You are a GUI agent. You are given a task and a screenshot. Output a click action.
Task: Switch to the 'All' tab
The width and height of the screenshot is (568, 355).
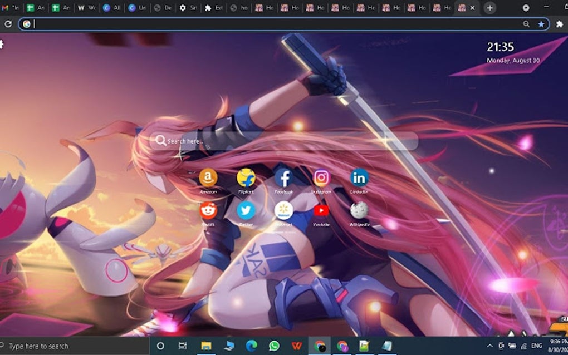click(x=111, y=8)
